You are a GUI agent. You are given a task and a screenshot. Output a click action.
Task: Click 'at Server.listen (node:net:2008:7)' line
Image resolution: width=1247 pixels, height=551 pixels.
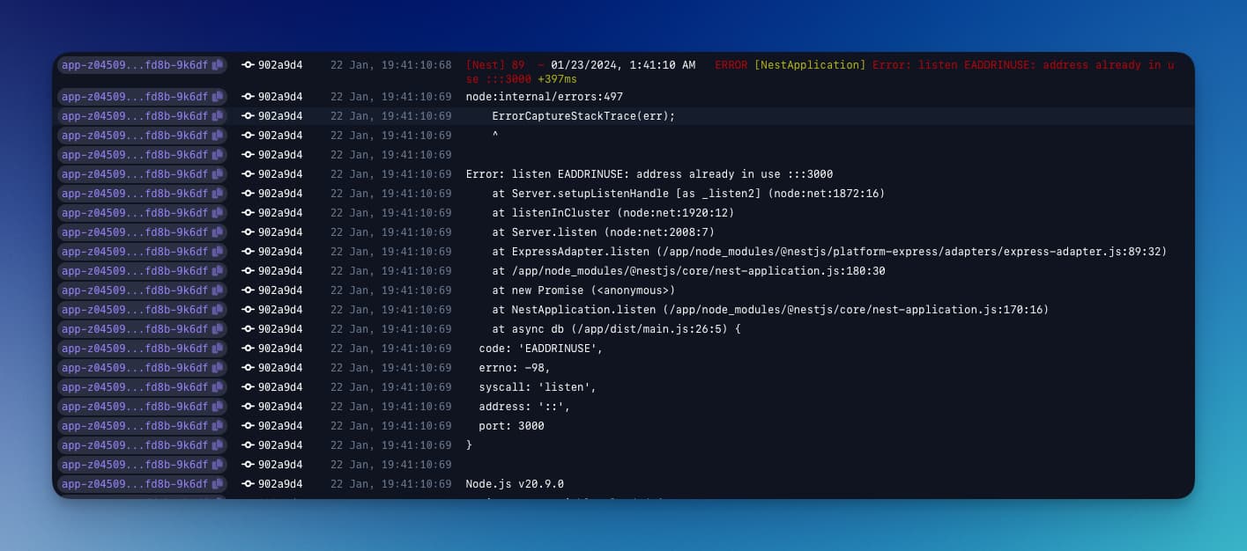[x=603, y=232]
